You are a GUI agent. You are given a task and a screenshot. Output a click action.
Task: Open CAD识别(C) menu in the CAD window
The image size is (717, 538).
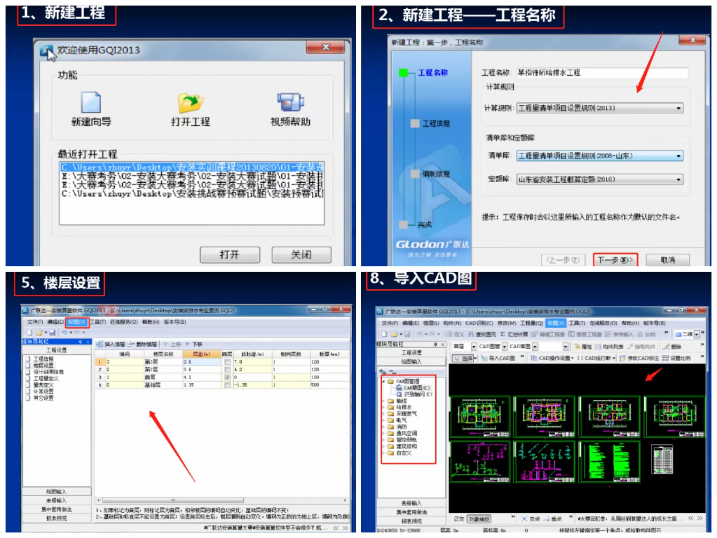click(479, 323)
